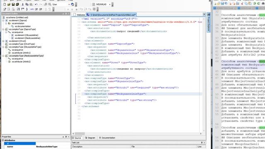The width and height of the screenshot is (265, 149).
Task: Cut selection in right text editor window
Action: tap(242, 4)
